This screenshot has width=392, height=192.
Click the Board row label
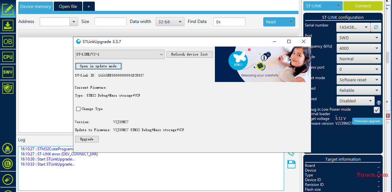point(310,166)
